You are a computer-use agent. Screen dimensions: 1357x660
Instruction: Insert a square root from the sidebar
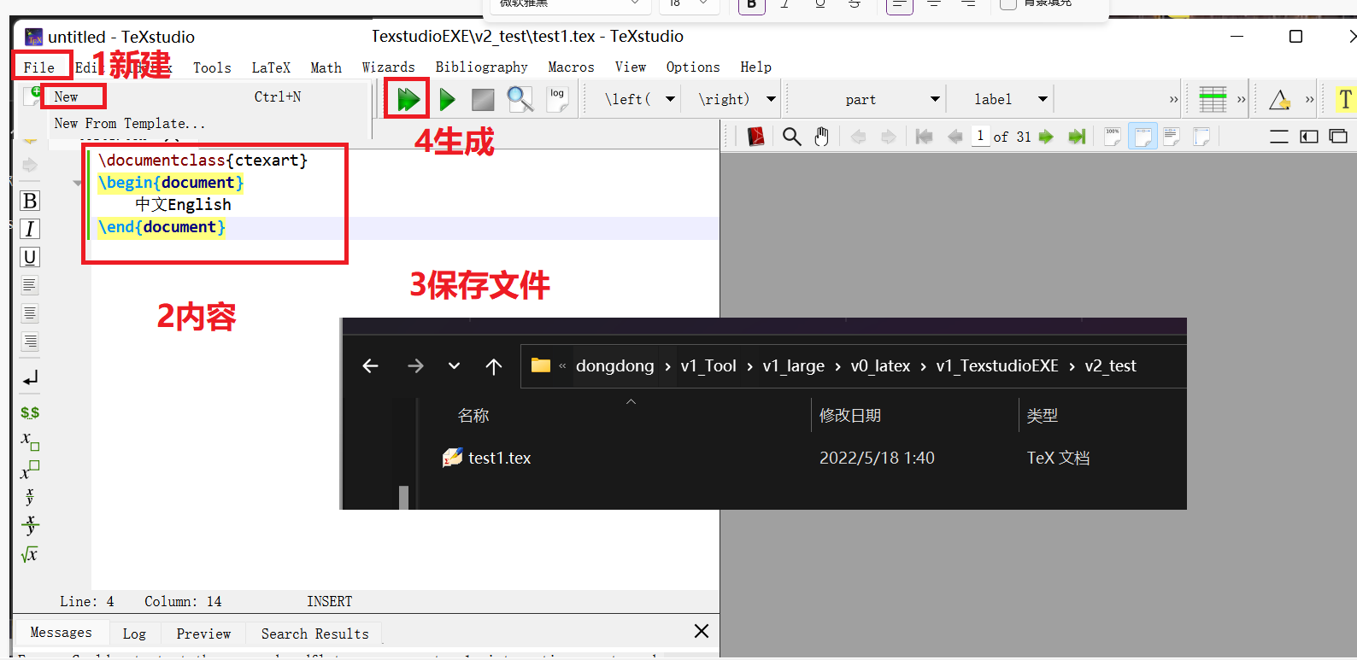(30, 554)
